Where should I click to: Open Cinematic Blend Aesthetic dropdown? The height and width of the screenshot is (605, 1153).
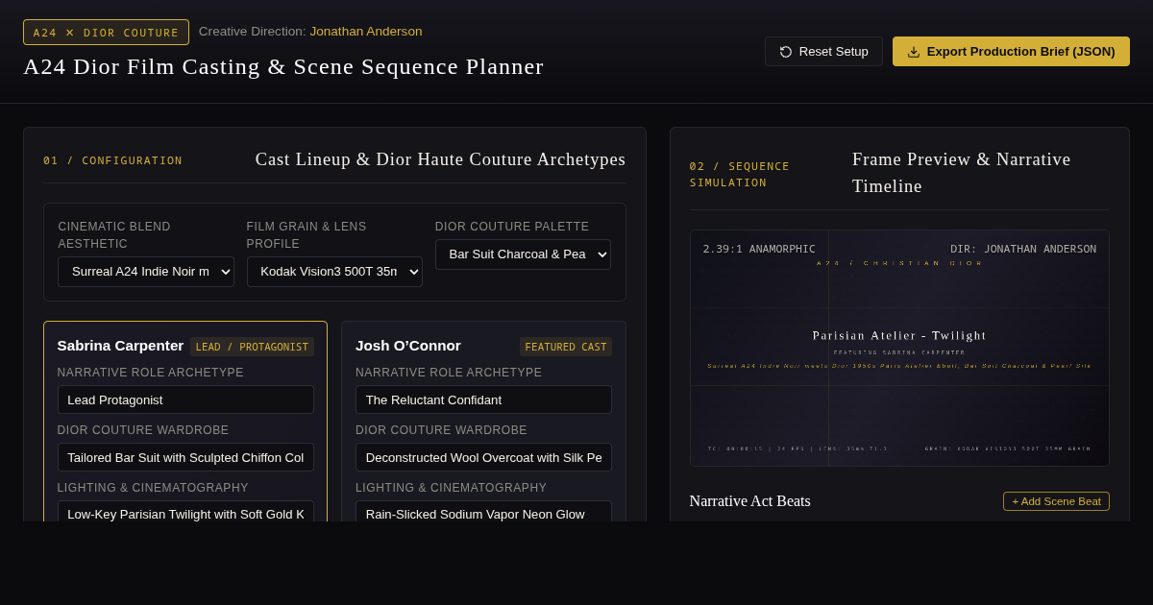(x=146, y=272)
